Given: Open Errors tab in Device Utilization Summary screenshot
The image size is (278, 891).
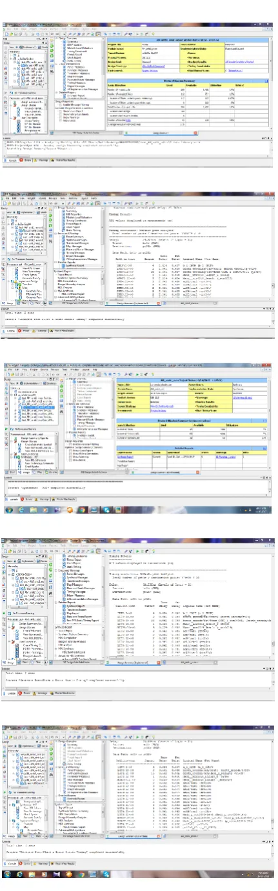Looking at the screenshot, I should pos(26,159).
